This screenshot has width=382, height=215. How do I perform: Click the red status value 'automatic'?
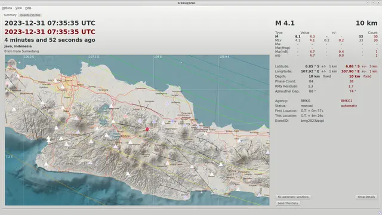(349, 106)
